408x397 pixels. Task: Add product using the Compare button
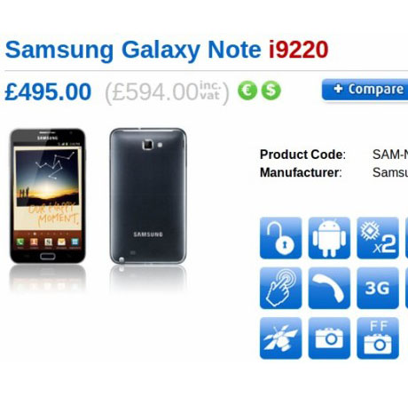(x=365, y=90)
